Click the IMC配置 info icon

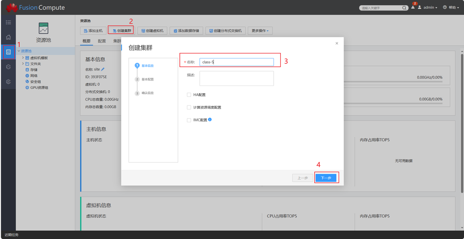click(210, 119)
